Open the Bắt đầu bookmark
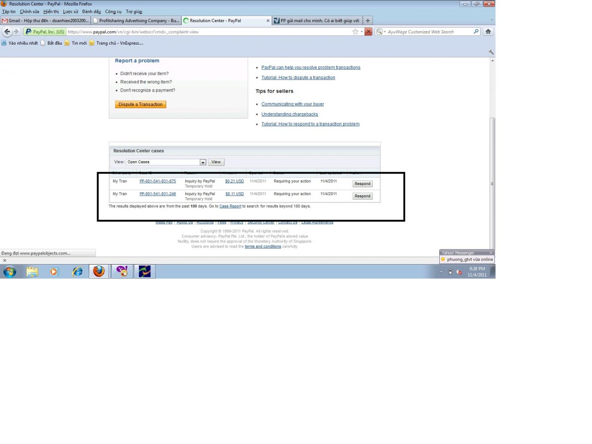This screenshot has height=444, width=592. pos(51,43)
